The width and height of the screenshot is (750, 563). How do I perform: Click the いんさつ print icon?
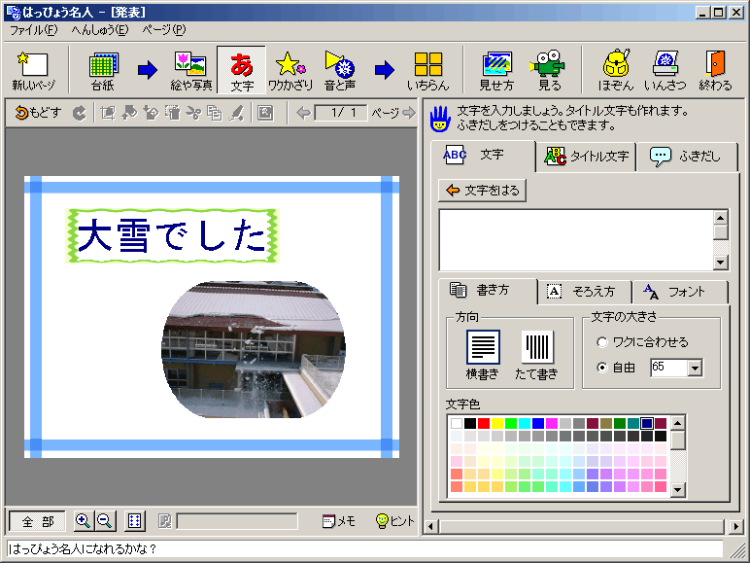665,70
